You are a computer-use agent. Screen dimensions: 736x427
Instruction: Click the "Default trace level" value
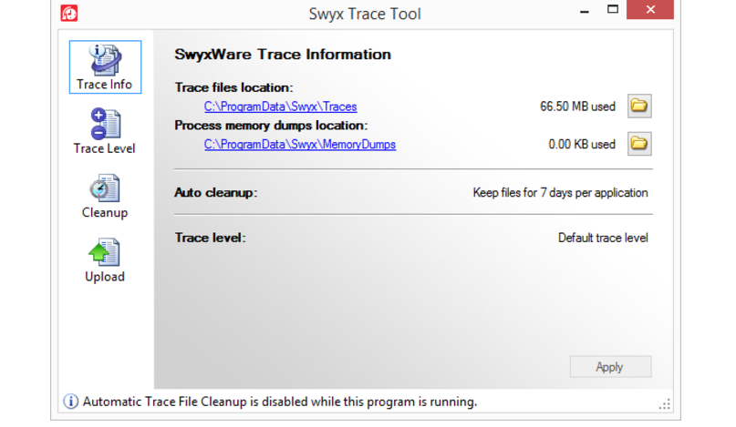[x=603, y=238]
